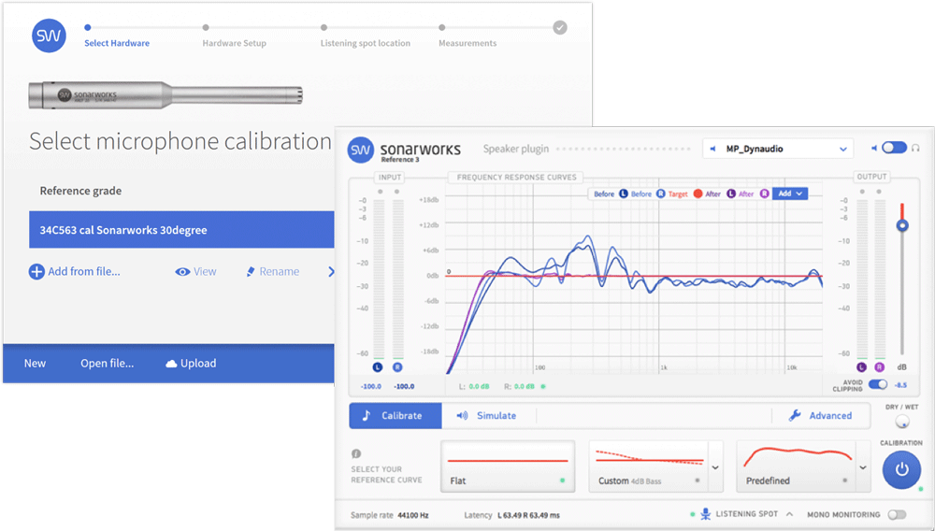Go to Listening spot location step
935x531 pixels.
(x=365, y=43)
